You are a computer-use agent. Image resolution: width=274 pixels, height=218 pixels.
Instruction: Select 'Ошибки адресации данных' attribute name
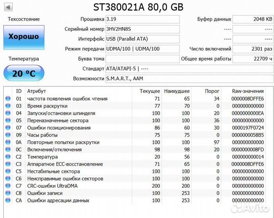(58, 200)
